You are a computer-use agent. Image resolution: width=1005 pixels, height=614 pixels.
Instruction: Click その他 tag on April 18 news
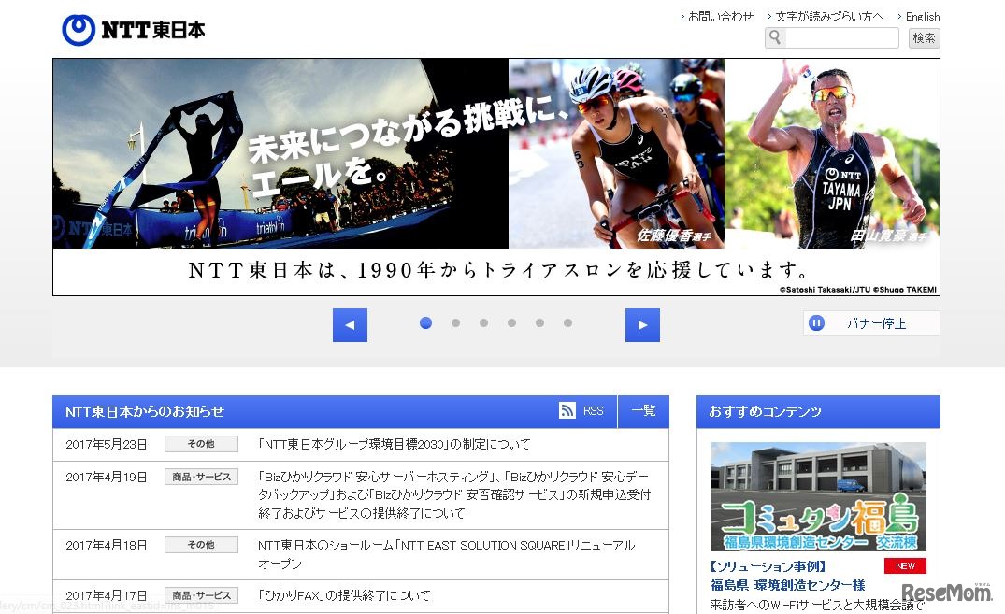click(201, 545)
